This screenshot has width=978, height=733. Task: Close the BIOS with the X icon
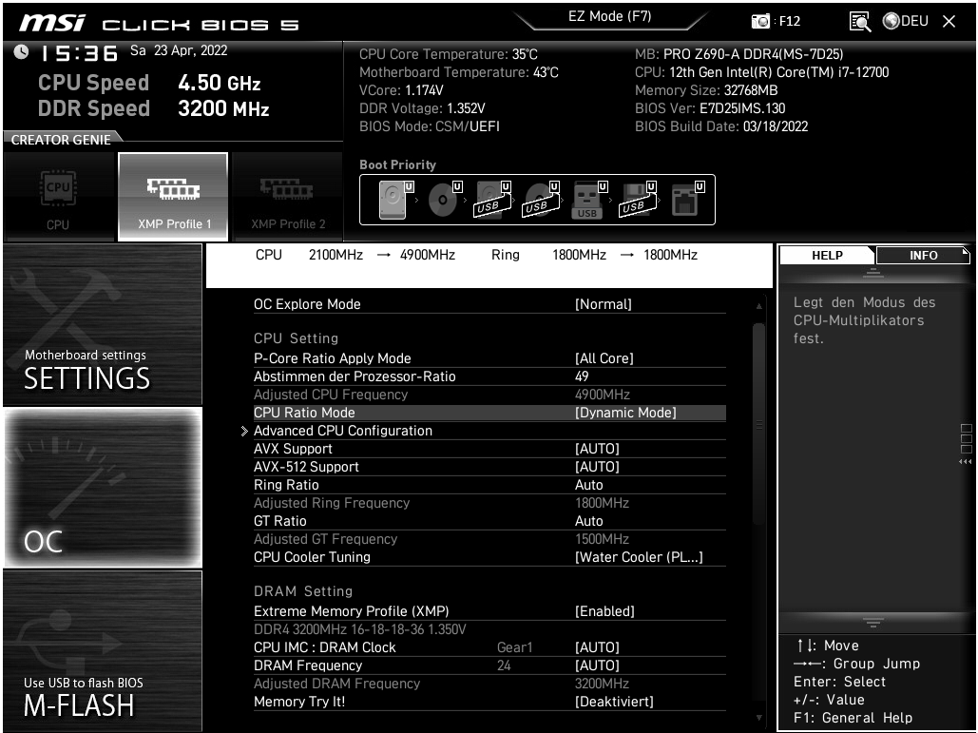point(949,22)
